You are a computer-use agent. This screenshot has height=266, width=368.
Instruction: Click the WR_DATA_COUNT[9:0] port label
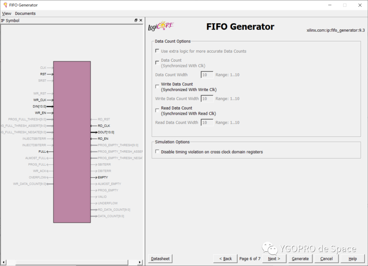coord(30,184)
